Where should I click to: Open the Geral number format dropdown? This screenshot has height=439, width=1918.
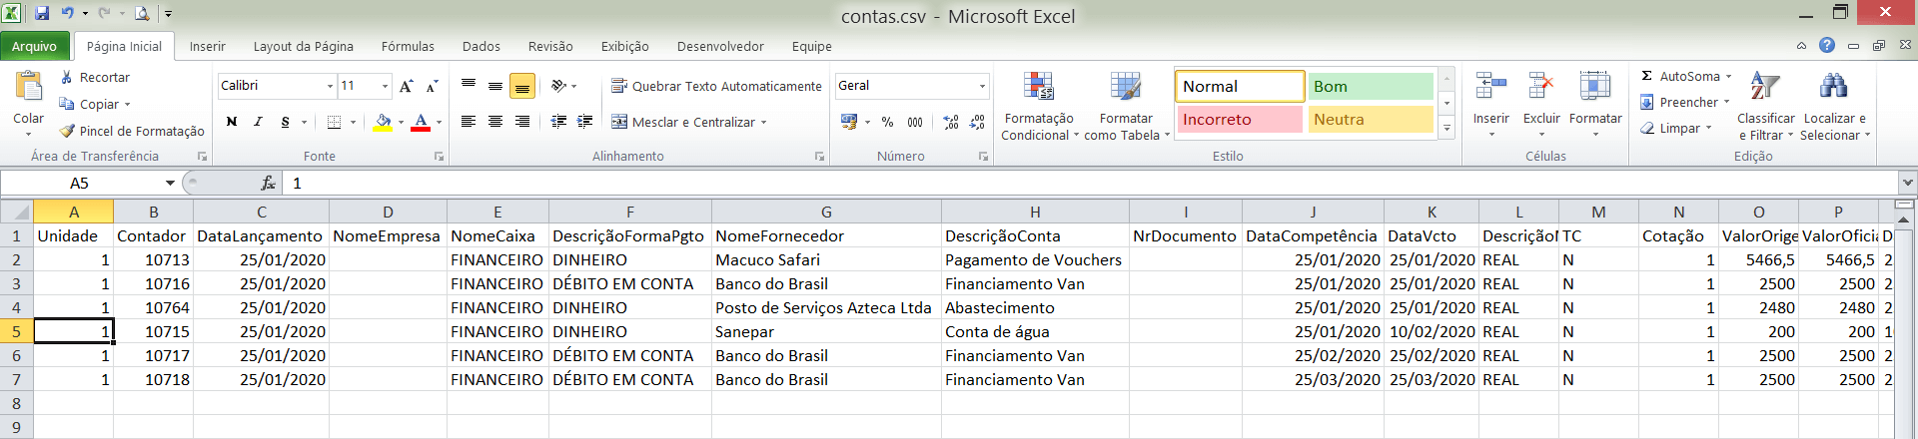tap(982, 86)
